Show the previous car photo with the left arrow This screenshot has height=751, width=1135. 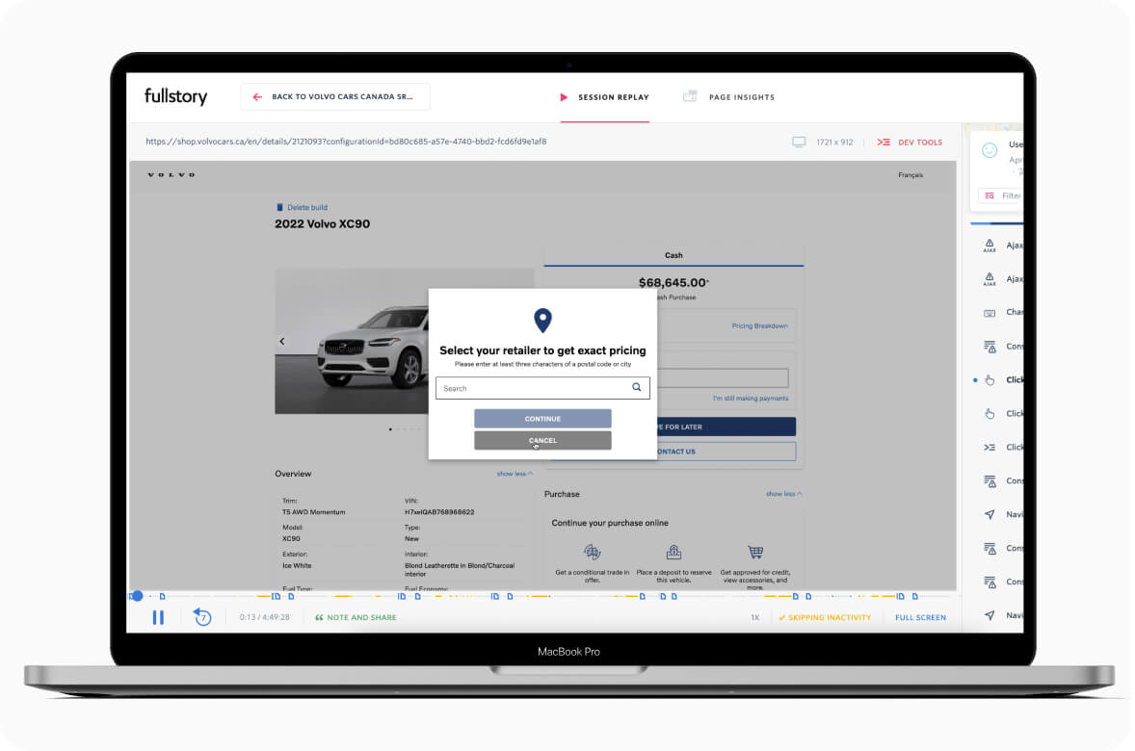pos(282,342)
